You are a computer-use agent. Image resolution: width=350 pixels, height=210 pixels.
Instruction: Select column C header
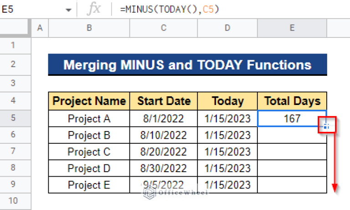pyautogui.click(x=164, y=28)
